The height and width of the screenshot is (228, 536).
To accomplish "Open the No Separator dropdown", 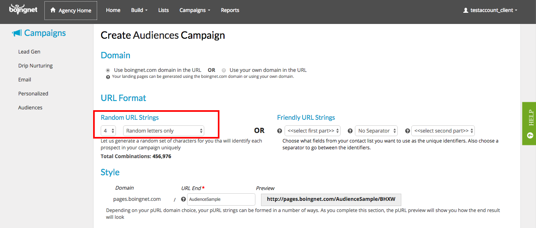I will [377, 131].
